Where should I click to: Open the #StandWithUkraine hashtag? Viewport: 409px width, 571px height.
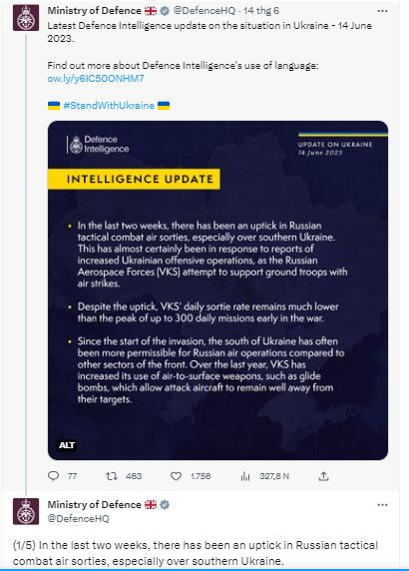pos(109,105)
